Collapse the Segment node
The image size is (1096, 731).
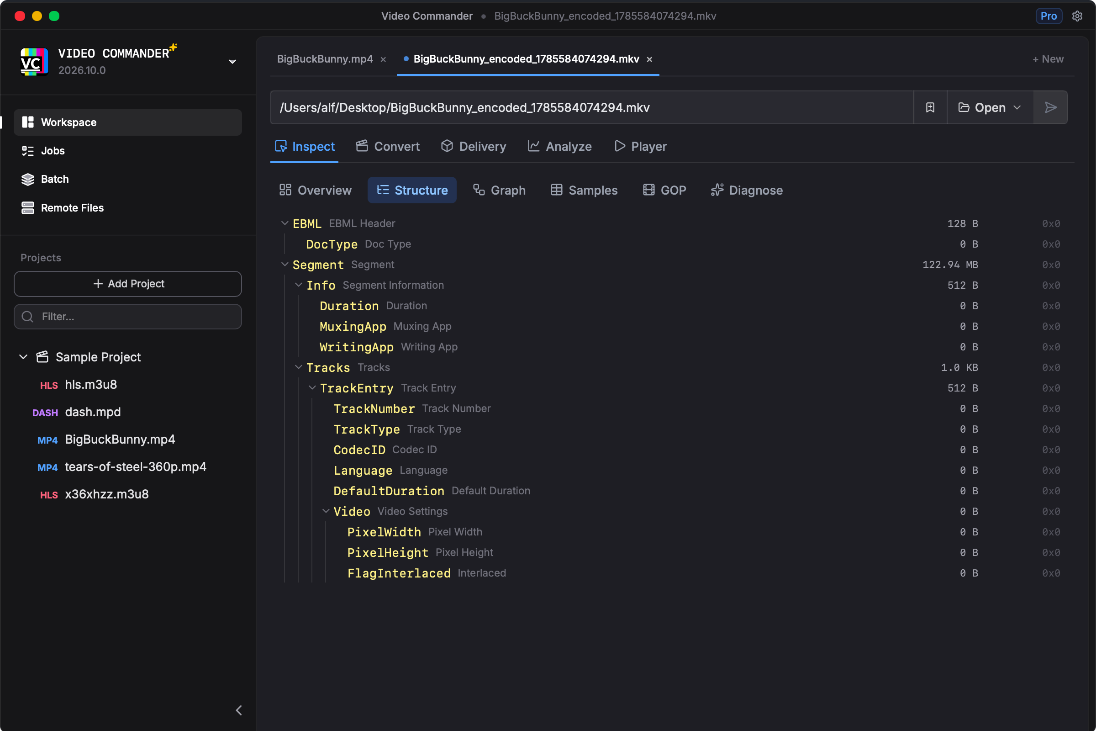coord(285,265)
